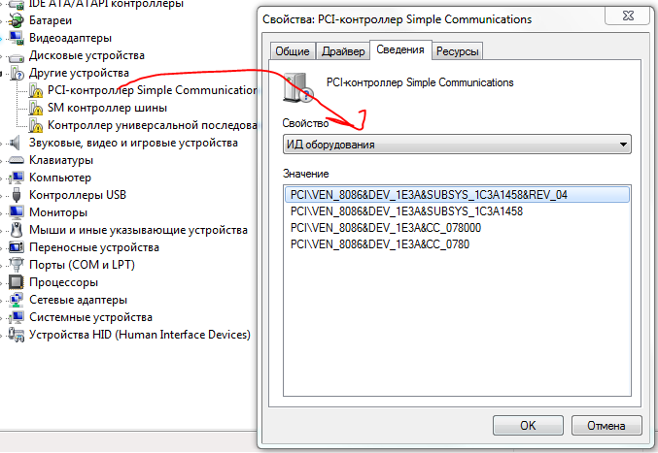The height and width of the screenshot is (453, 658).
Task: Open the ИД оборудования property dropdown
Action: [x=623, y=146]
